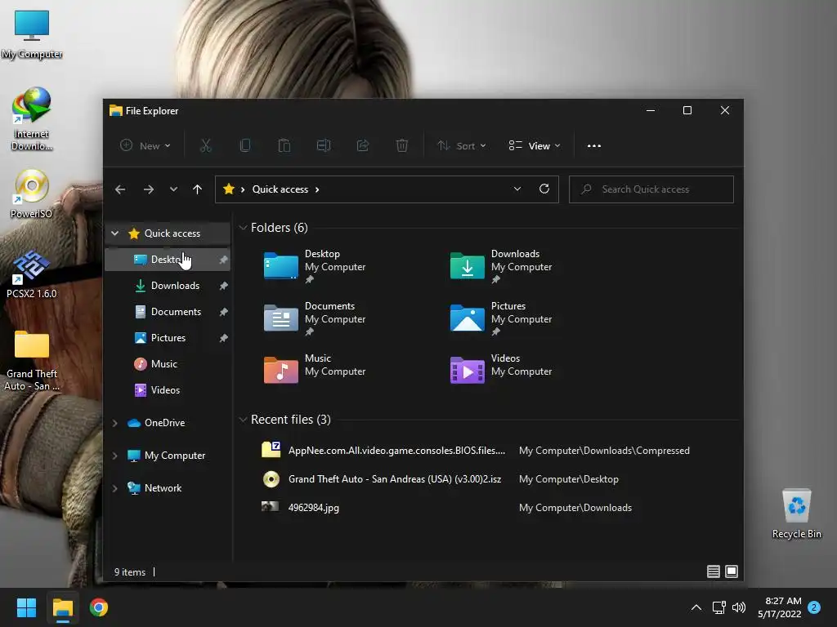Select the Recycle Bin desktop icon
The height and width of the screenshot is (627, 837).
point(796,514)
